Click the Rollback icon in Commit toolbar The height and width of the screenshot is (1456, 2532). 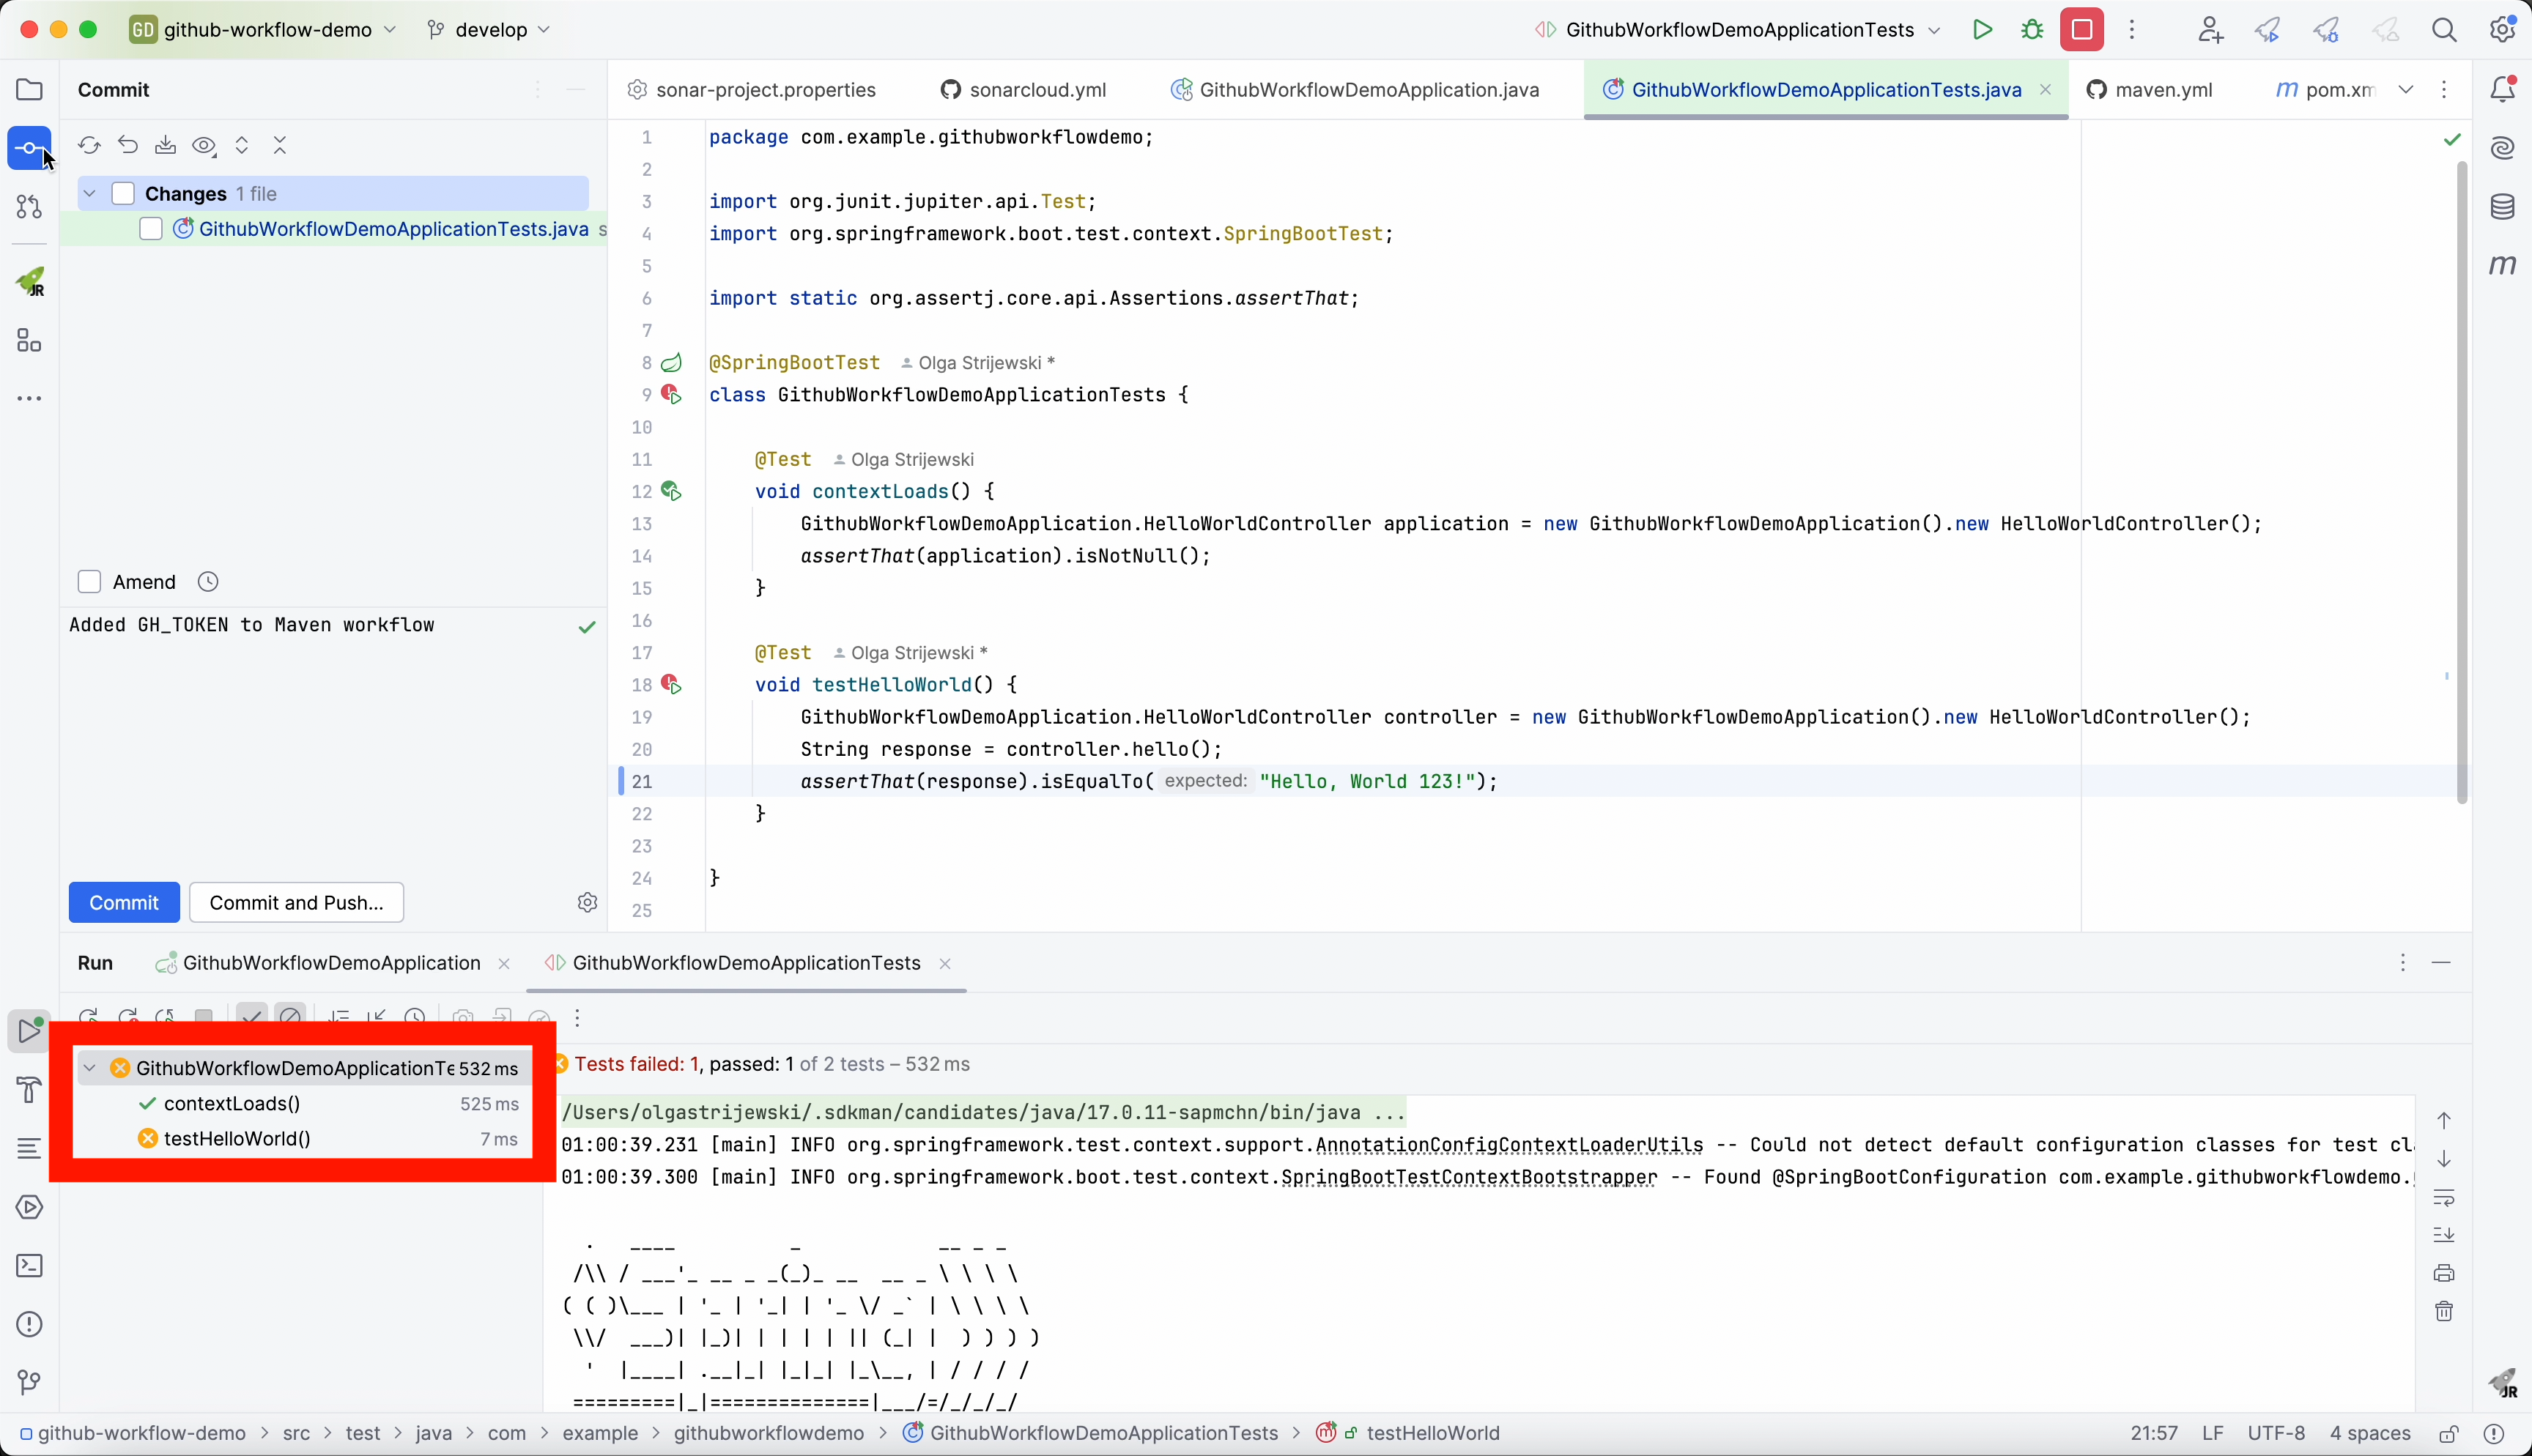(128, 146)
